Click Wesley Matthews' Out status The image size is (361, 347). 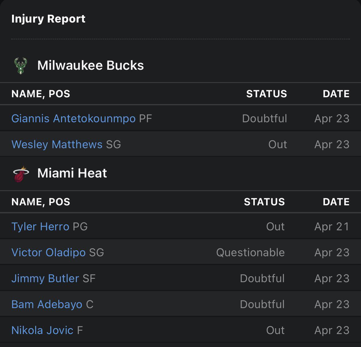tap(278, 144)
